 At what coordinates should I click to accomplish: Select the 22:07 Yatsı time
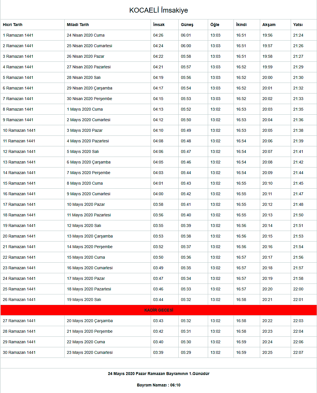point(298,352)
